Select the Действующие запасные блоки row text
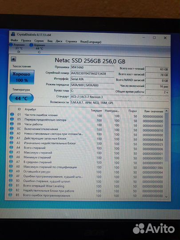This screenshot has width=180, height=240. pyautogui.click(x=45, y=138)
